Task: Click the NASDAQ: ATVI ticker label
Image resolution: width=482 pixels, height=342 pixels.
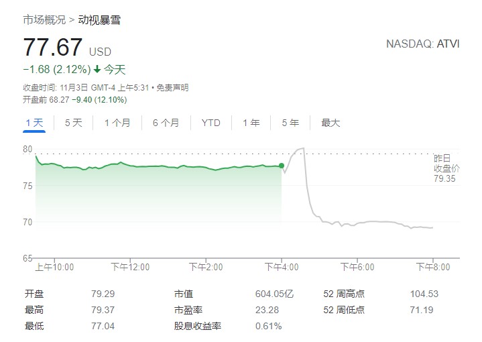Action: [x=422, y=44]
